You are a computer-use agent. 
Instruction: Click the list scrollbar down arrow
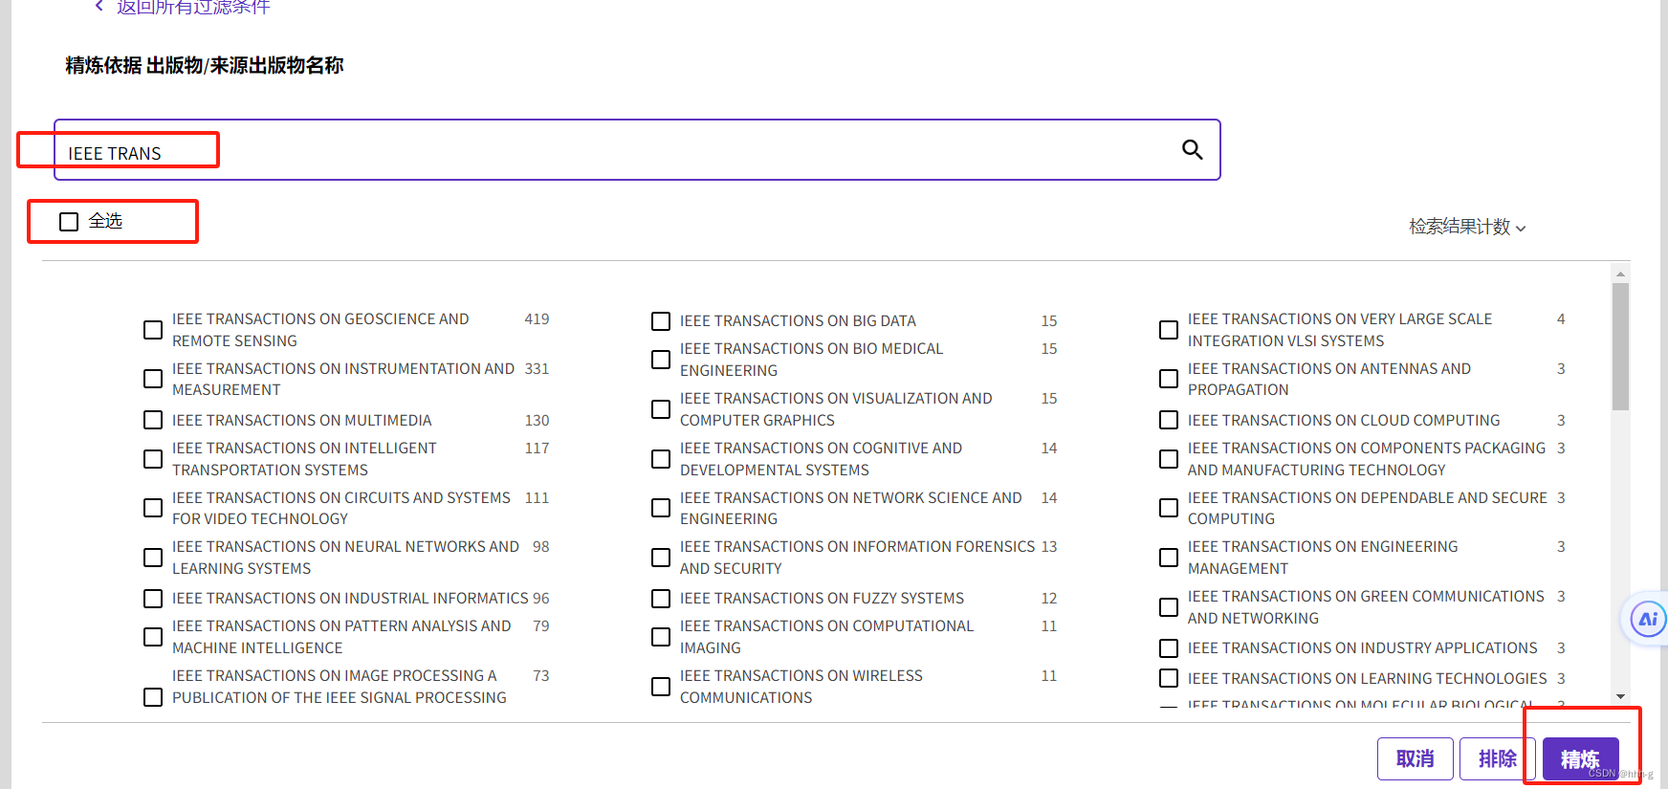tap(1620, 696)
